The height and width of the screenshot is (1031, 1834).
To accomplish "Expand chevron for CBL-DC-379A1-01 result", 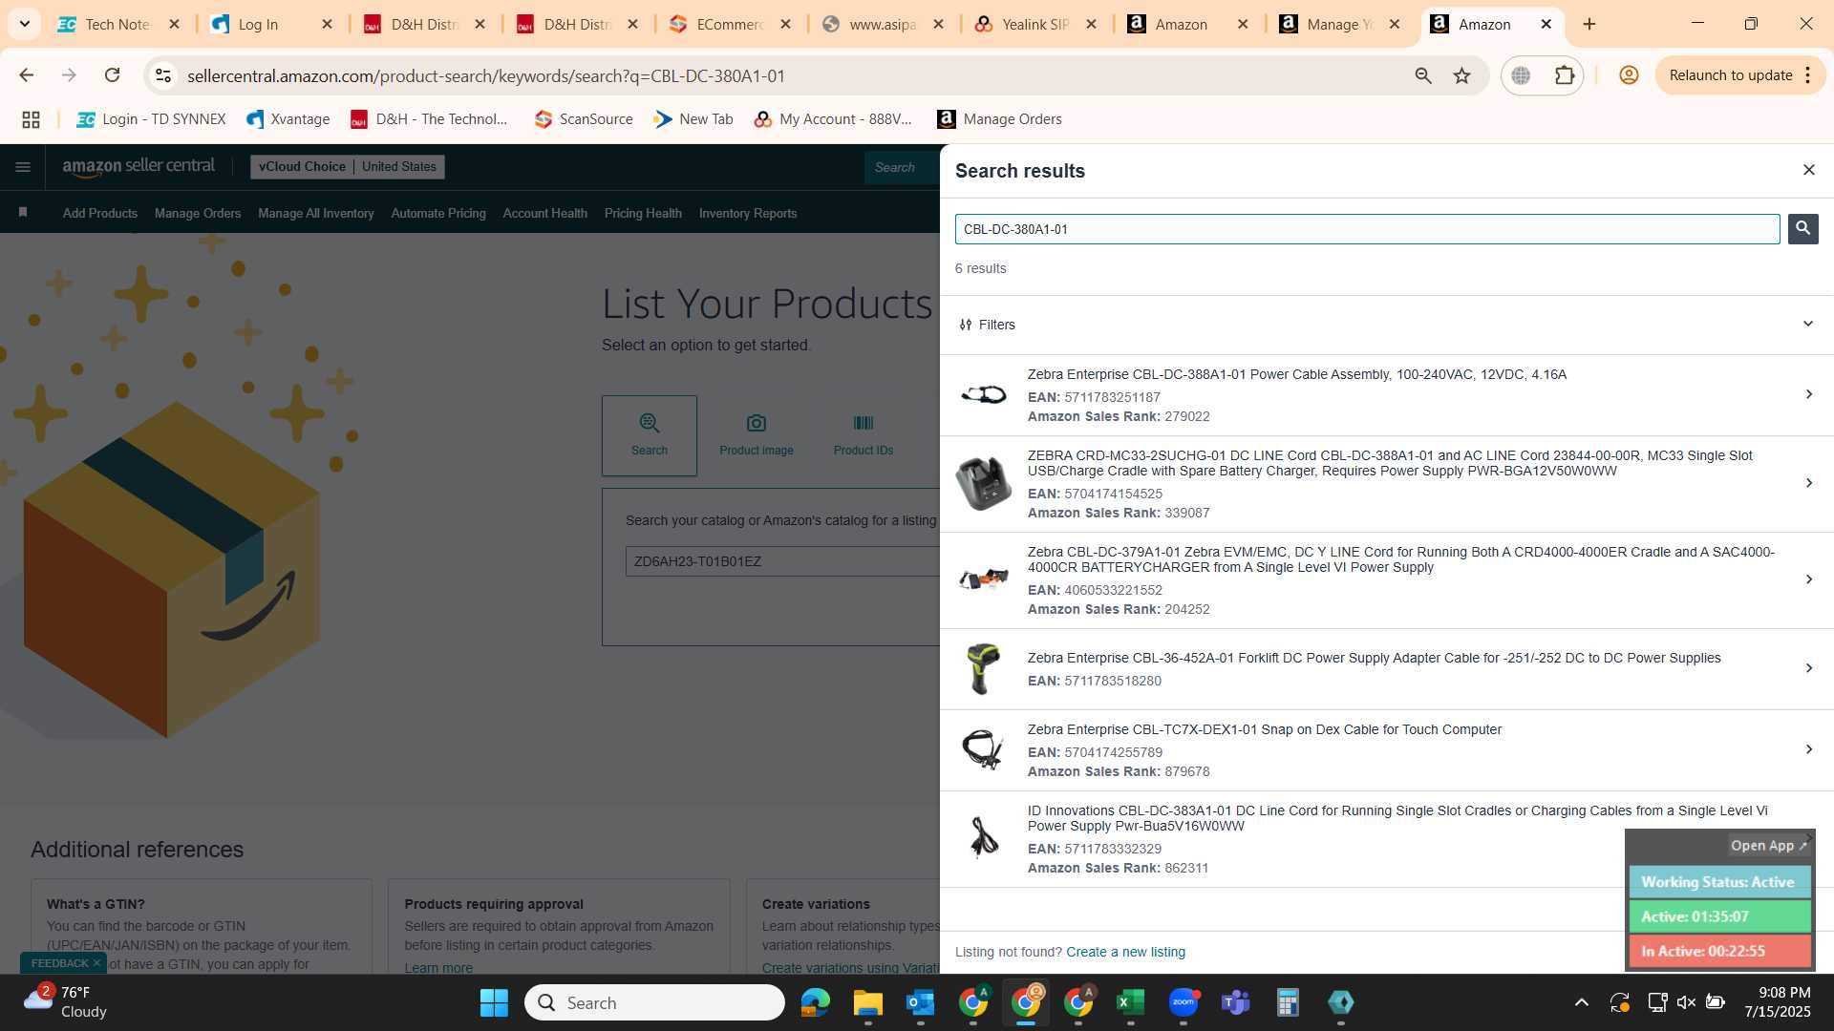I will coord(1808,579).
